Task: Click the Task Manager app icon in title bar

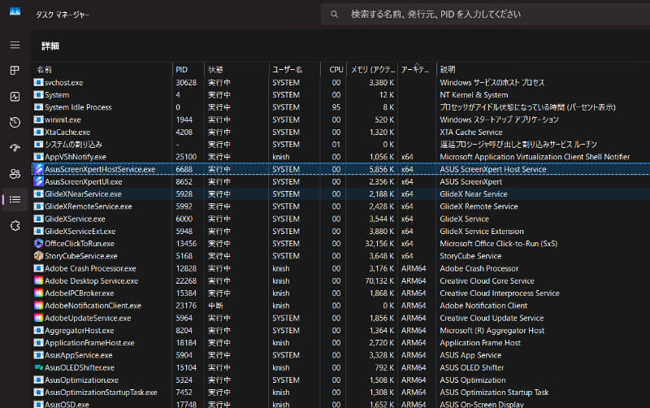Action: pos(15,12)
